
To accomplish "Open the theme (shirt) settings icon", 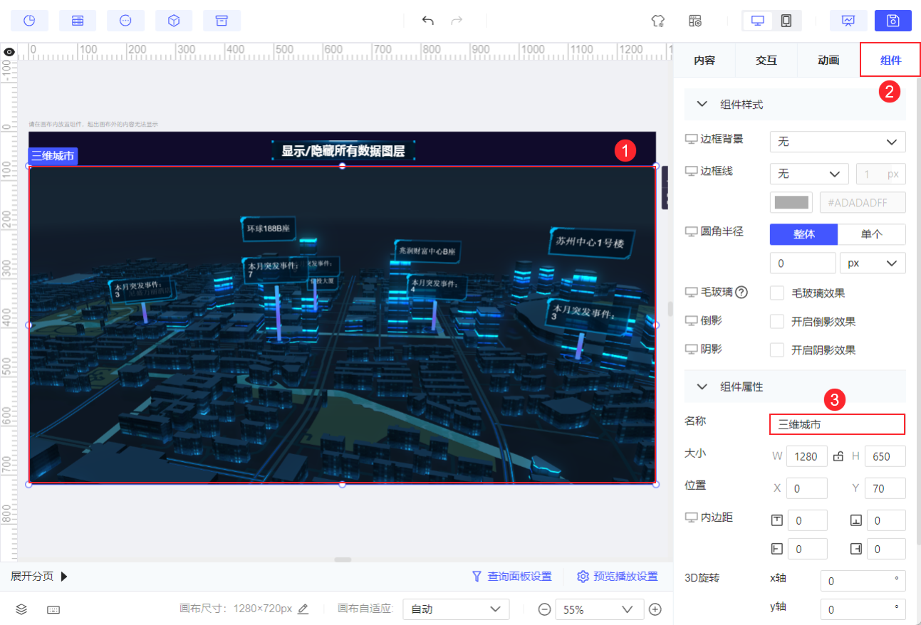I will point(658,21).
